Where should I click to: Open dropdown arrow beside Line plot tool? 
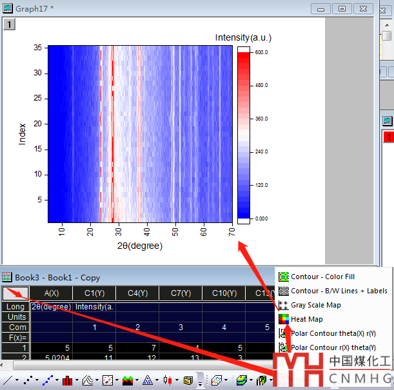click(15, 381)
